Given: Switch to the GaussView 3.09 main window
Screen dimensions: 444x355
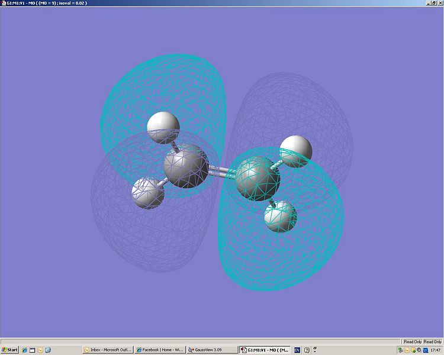Looking at the screenshot, I should click(212, 350).
